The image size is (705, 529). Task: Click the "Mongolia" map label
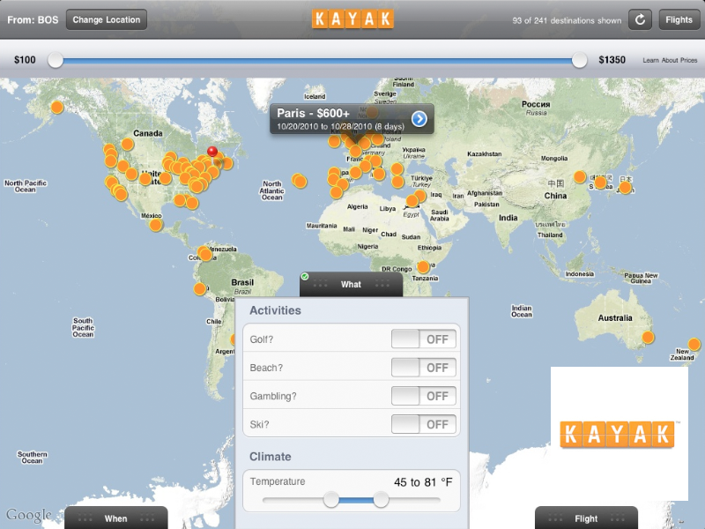554,159
